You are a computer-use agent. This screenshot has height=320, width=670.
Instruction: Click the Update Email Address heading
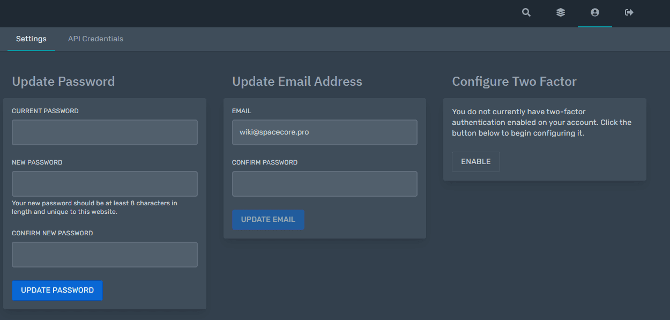[297, 81]
